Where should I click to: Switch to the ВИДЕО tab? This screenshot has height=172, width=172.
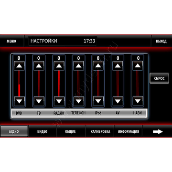43,131
